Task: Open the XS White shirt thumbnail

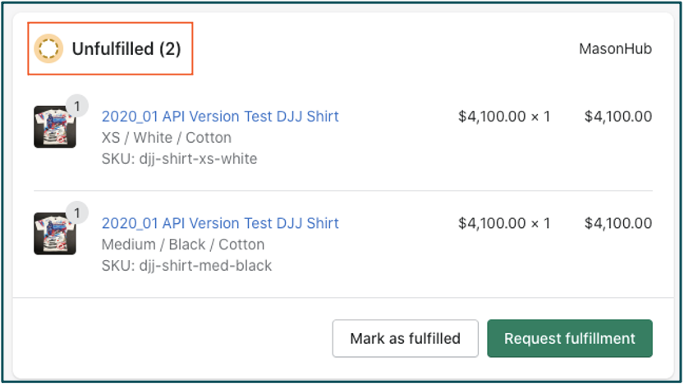Action: [55, 127]
